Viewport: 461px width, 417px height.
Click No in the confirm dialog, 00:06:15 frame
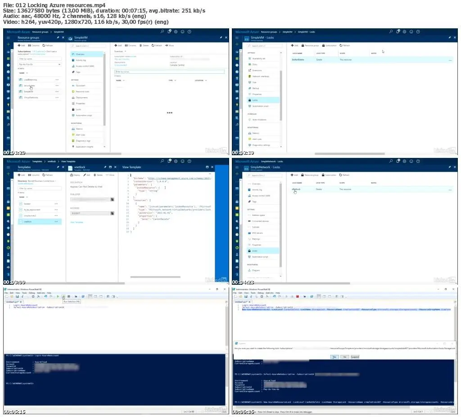(344, 357)
